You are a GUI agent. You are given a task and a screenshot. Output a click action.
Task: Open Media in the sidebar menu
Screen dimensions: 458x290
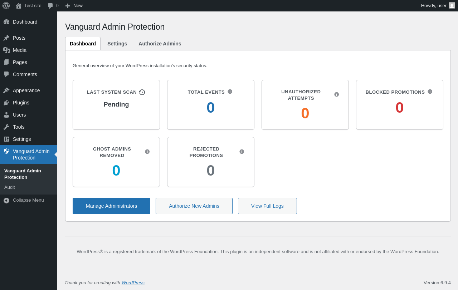click(x=29, y=50)
